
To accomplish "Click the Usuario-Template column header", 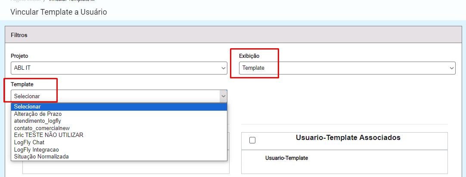I will pyautogui.click(x=286, y=158).
